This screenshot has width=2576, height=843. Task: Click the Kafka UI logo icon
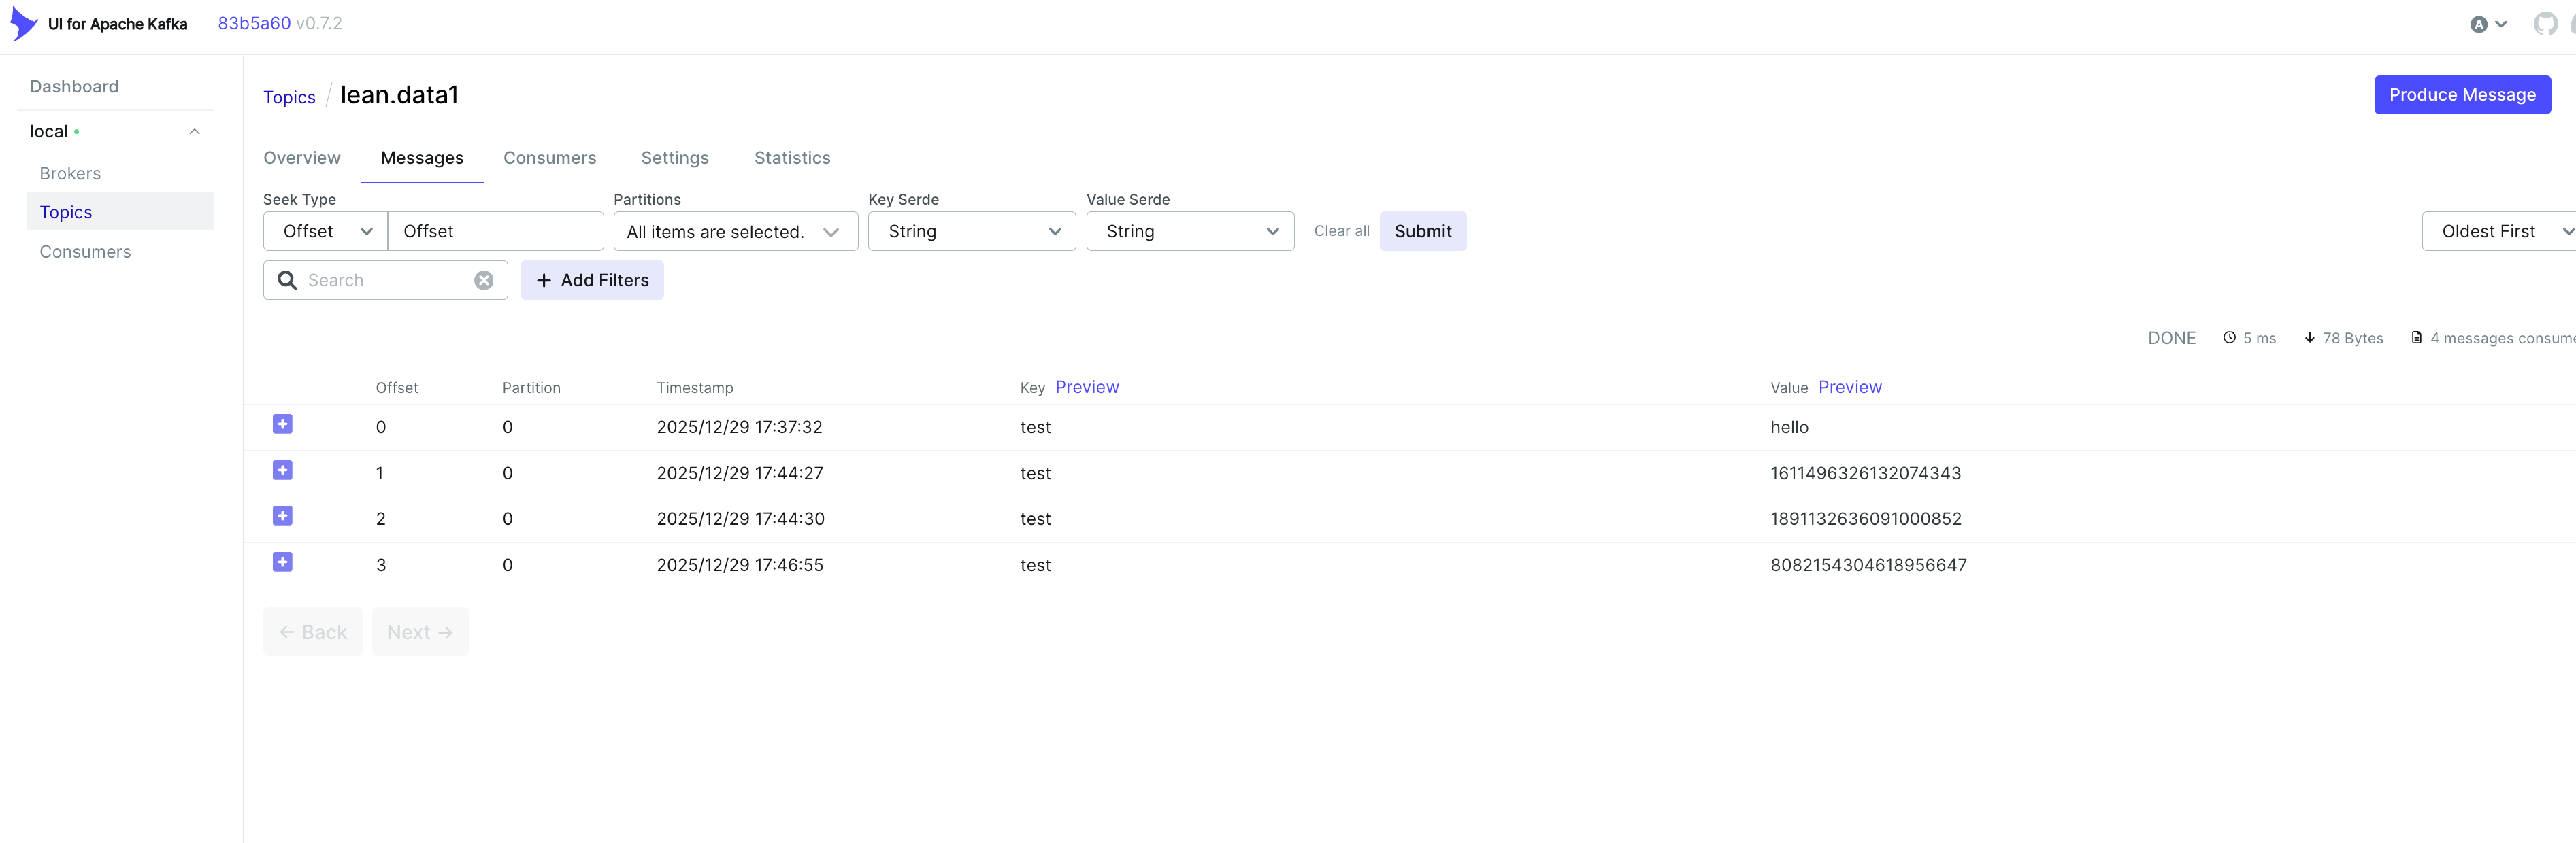tap(23, 24)
